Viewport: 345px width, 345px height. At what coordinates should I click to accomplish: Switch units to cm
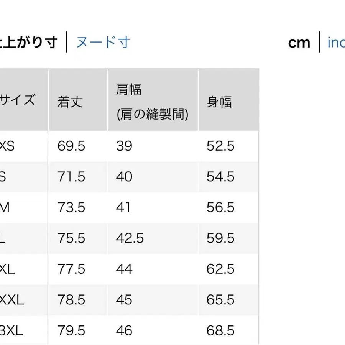coord(299,42)
